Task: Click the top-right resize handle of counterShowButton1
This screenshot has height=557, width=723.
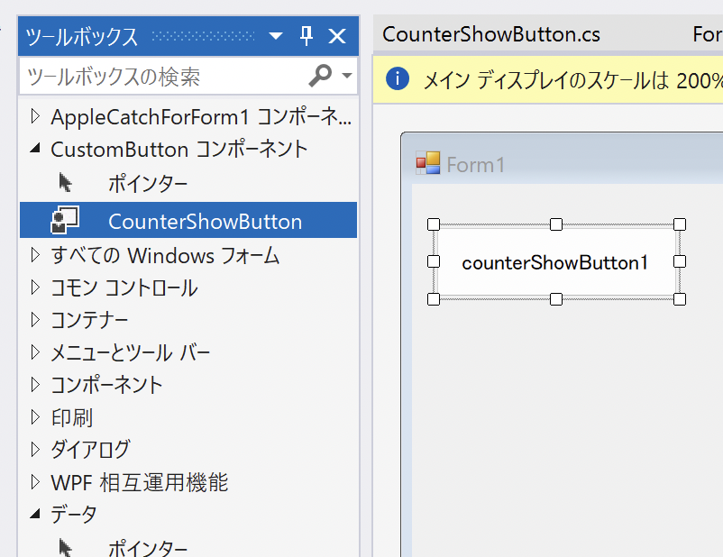Action: click(x=680, y=224)
